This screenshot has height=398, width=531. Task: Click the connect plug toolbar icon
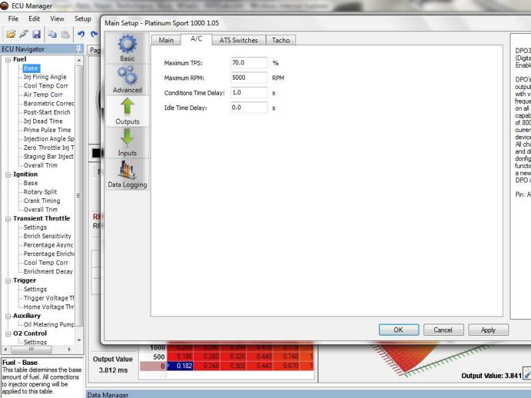(24, 34)
